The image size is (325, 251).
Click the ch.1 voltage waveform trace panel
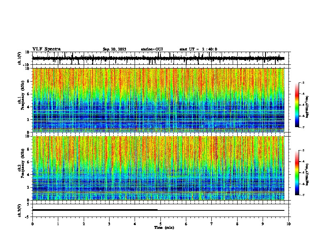[x=160, y=58]
